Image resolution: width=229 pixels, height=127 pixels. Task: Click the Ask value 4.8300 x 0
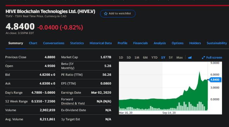click(47, 83)
